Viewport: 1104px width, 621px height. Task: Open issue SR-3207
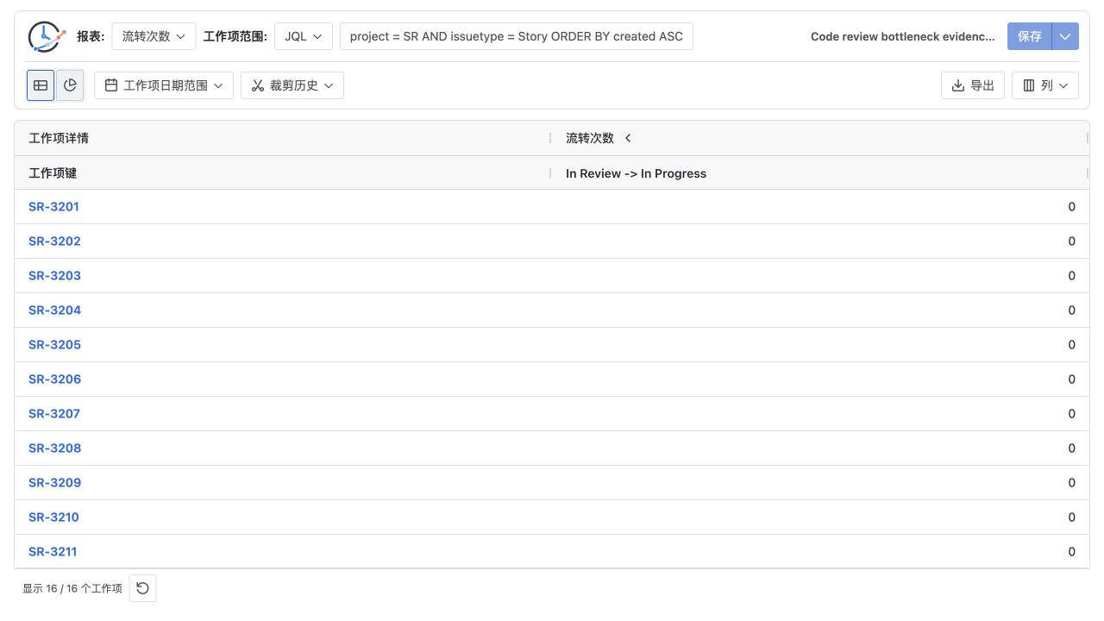54,414
